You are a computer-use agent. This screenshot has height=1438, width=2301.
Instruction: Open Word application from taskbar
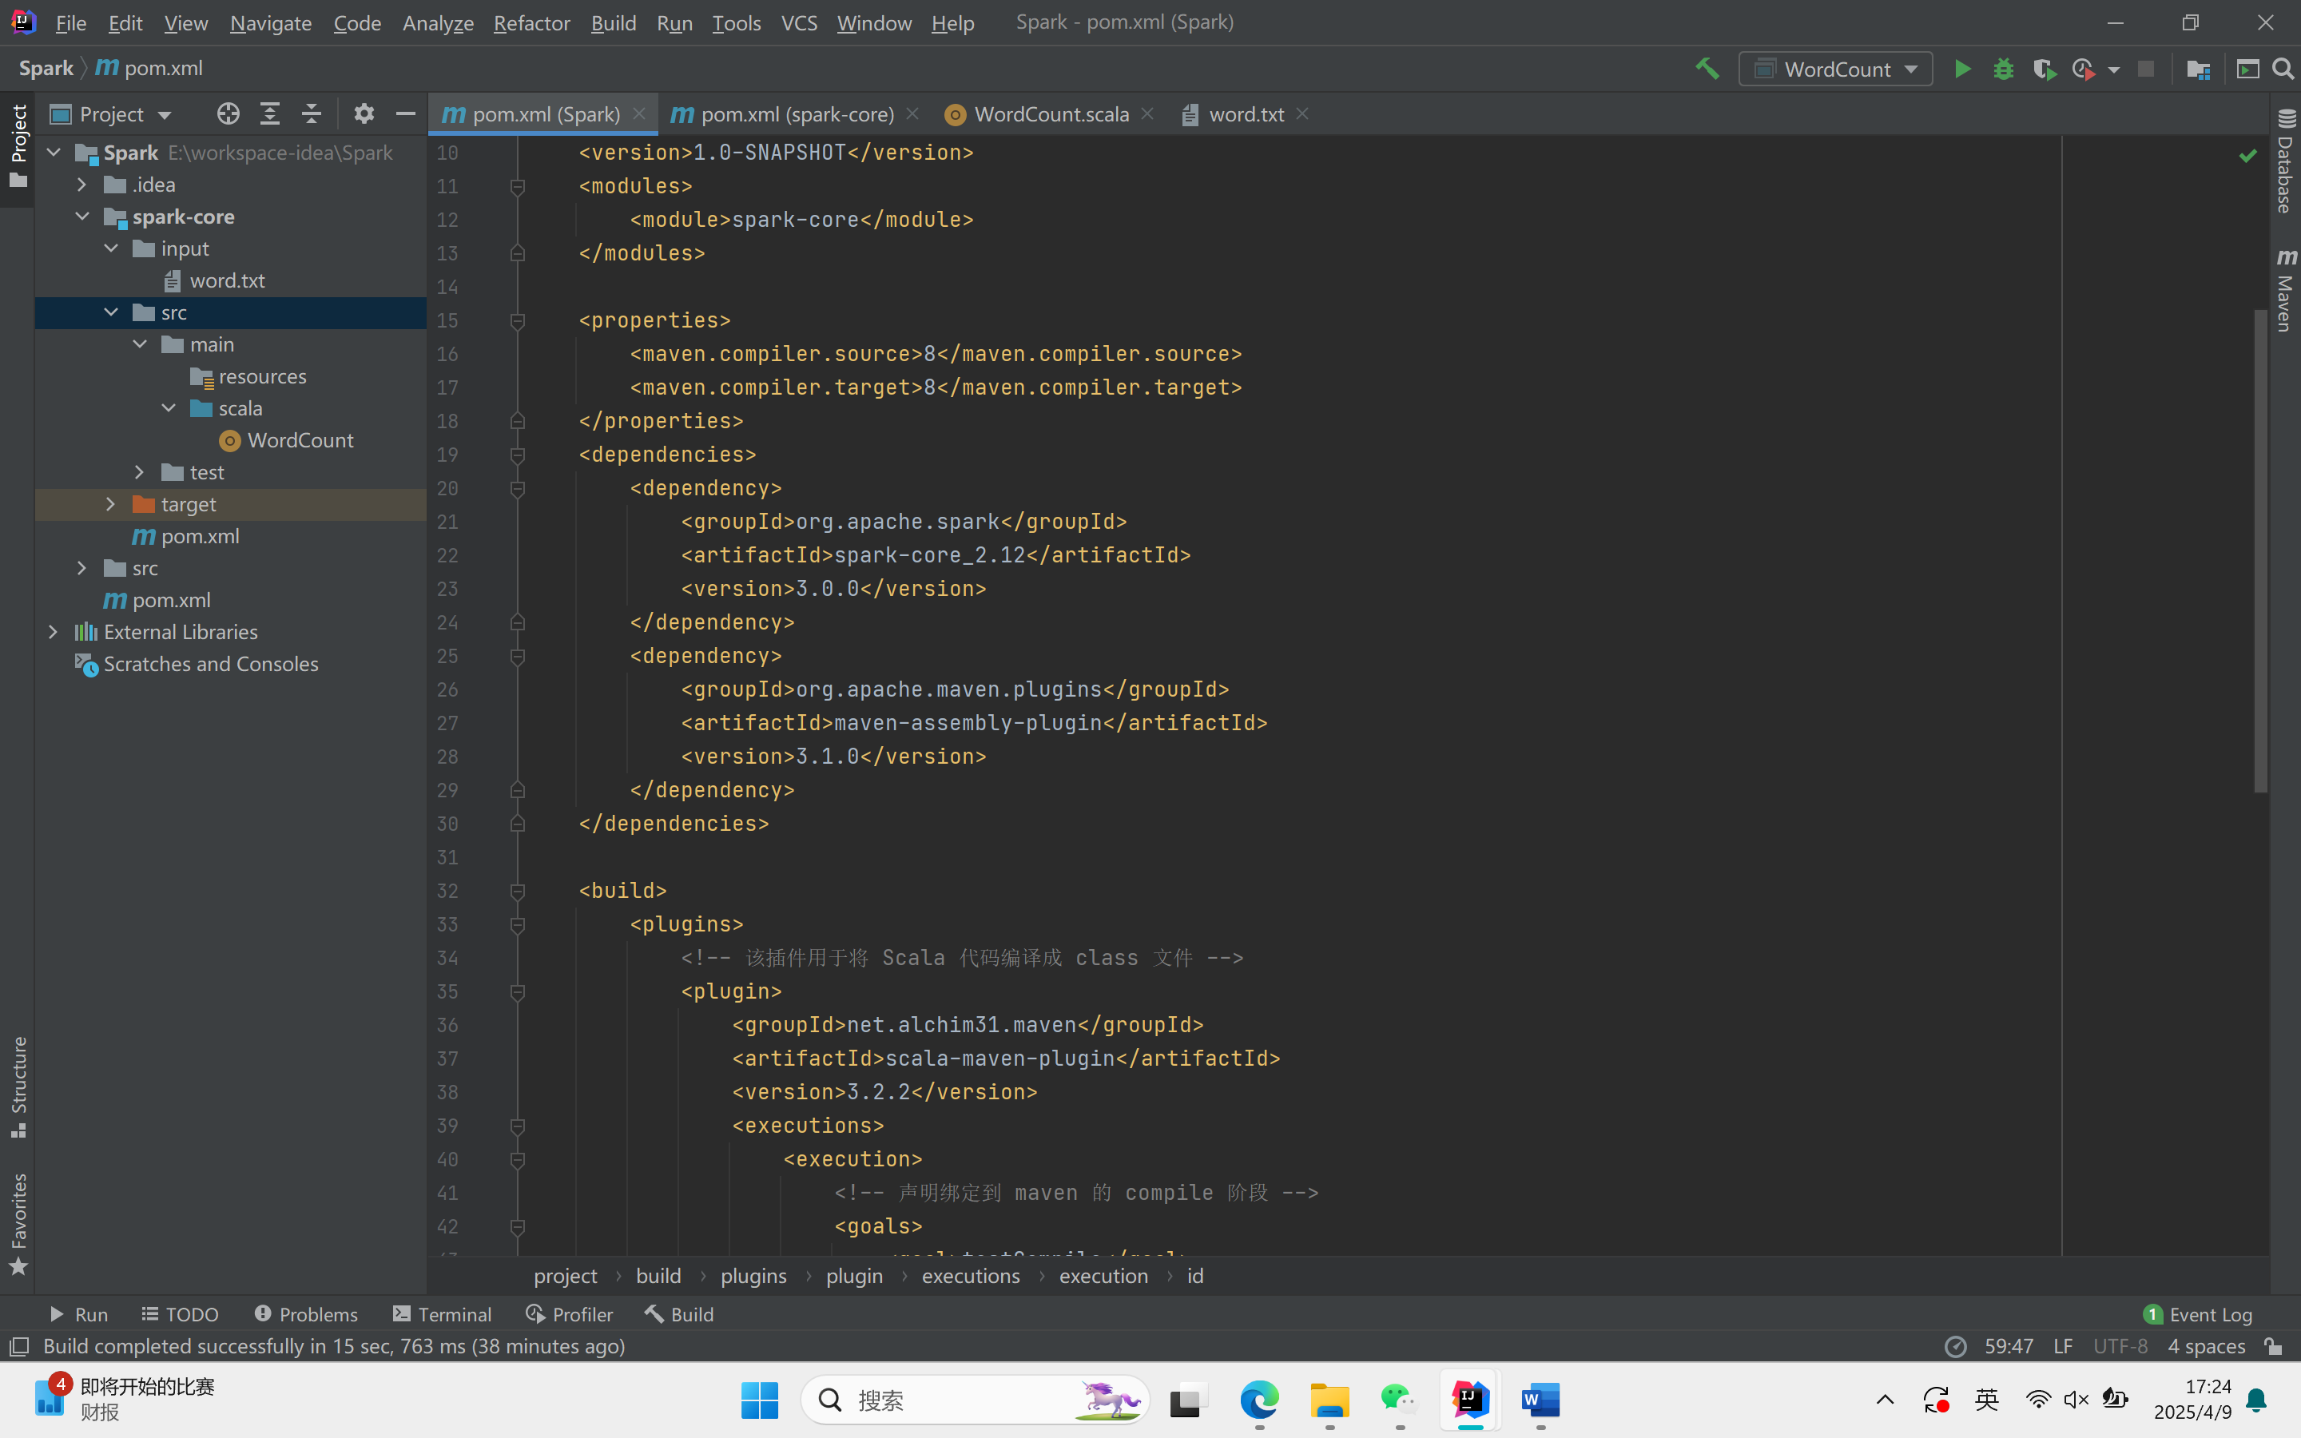coord(1540,1399)
